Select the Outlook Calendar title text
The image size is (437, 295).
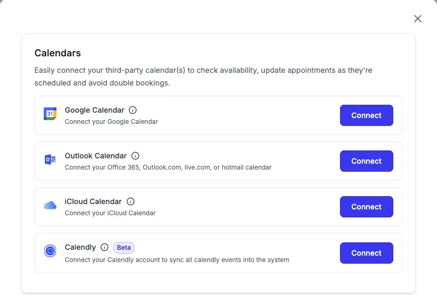coord(95,156)
